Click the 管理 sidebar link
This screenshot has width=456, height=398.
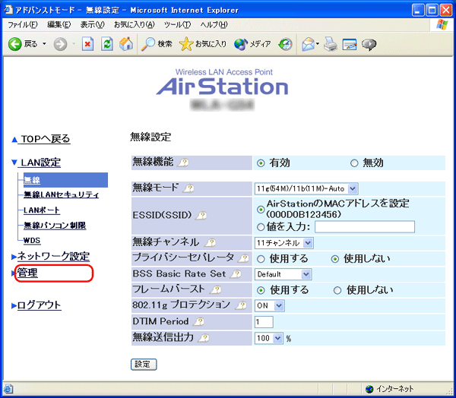pos(27,273)
